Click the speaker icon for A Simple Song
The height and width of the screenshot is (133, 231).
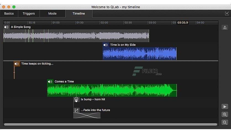(x=6, y=27)
